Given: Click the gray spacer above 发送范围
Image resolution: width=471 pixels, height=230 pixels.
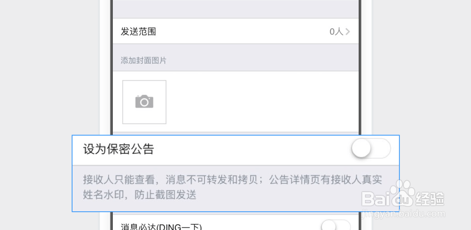Looking at the screenshot, I should [x=236, y=9].
